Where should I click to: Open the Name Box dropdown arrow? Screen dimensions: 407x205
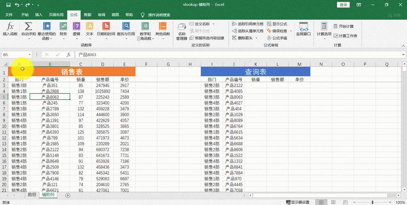tap(30, 55)
